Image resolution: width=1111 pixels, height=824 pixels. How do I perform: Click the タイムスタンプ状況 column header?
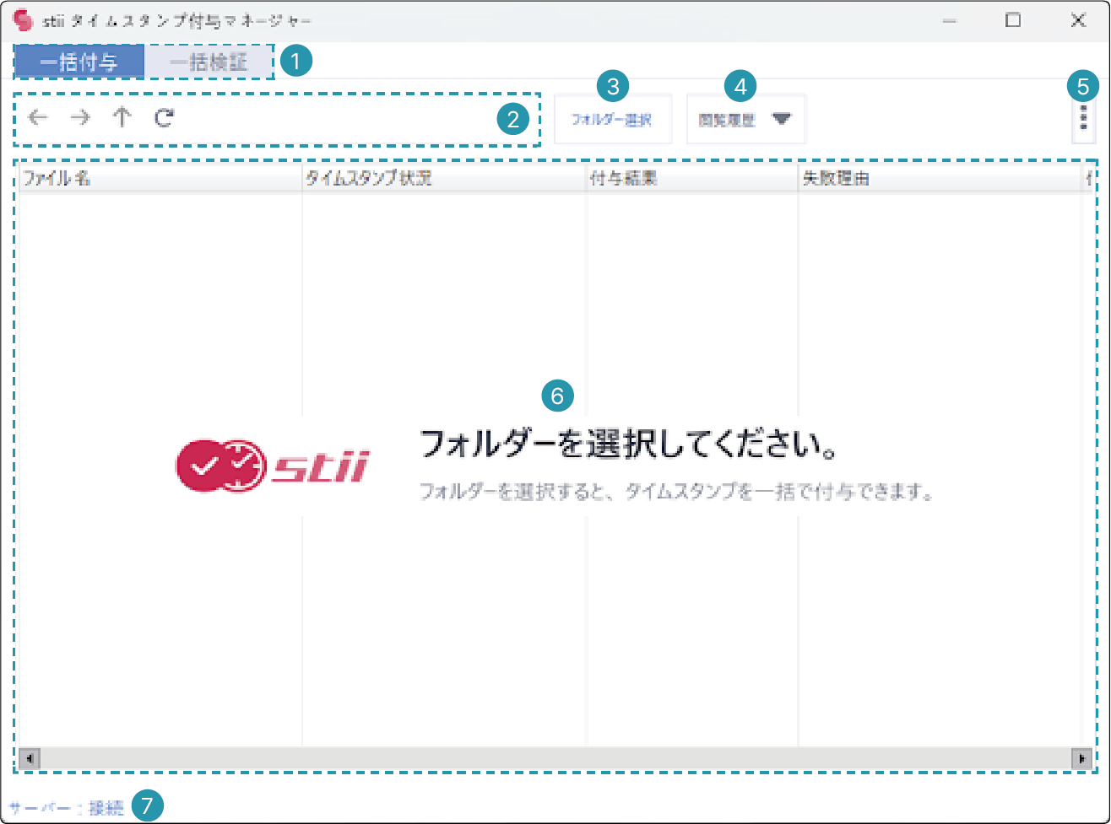[x=444, y=179]
